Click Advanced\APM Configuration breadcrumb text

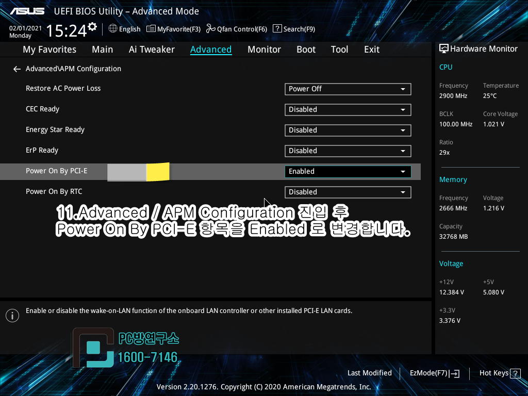coord(73,69)
